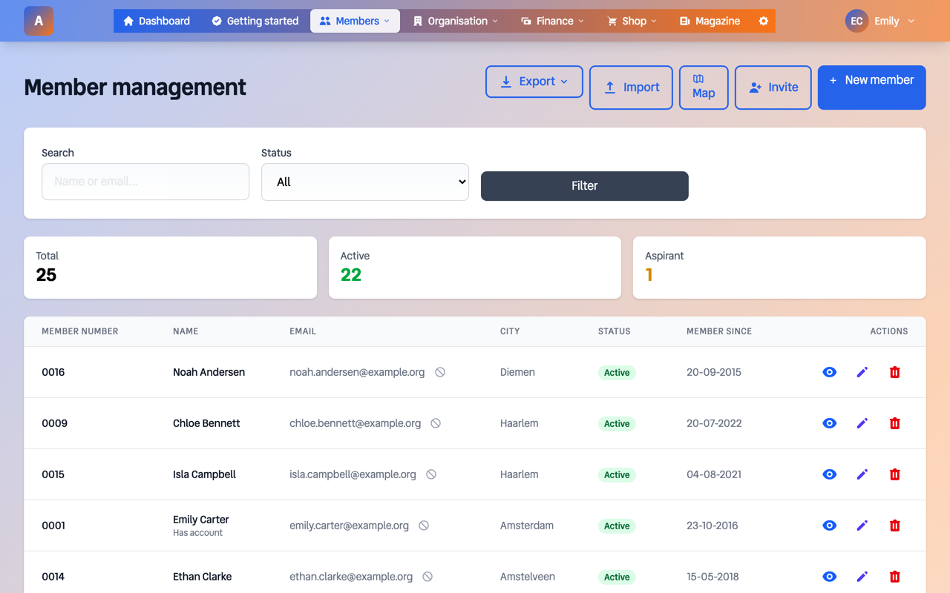
Task: Click no-account icon beside emily.carter@example.org
Action: coord(424,526)
